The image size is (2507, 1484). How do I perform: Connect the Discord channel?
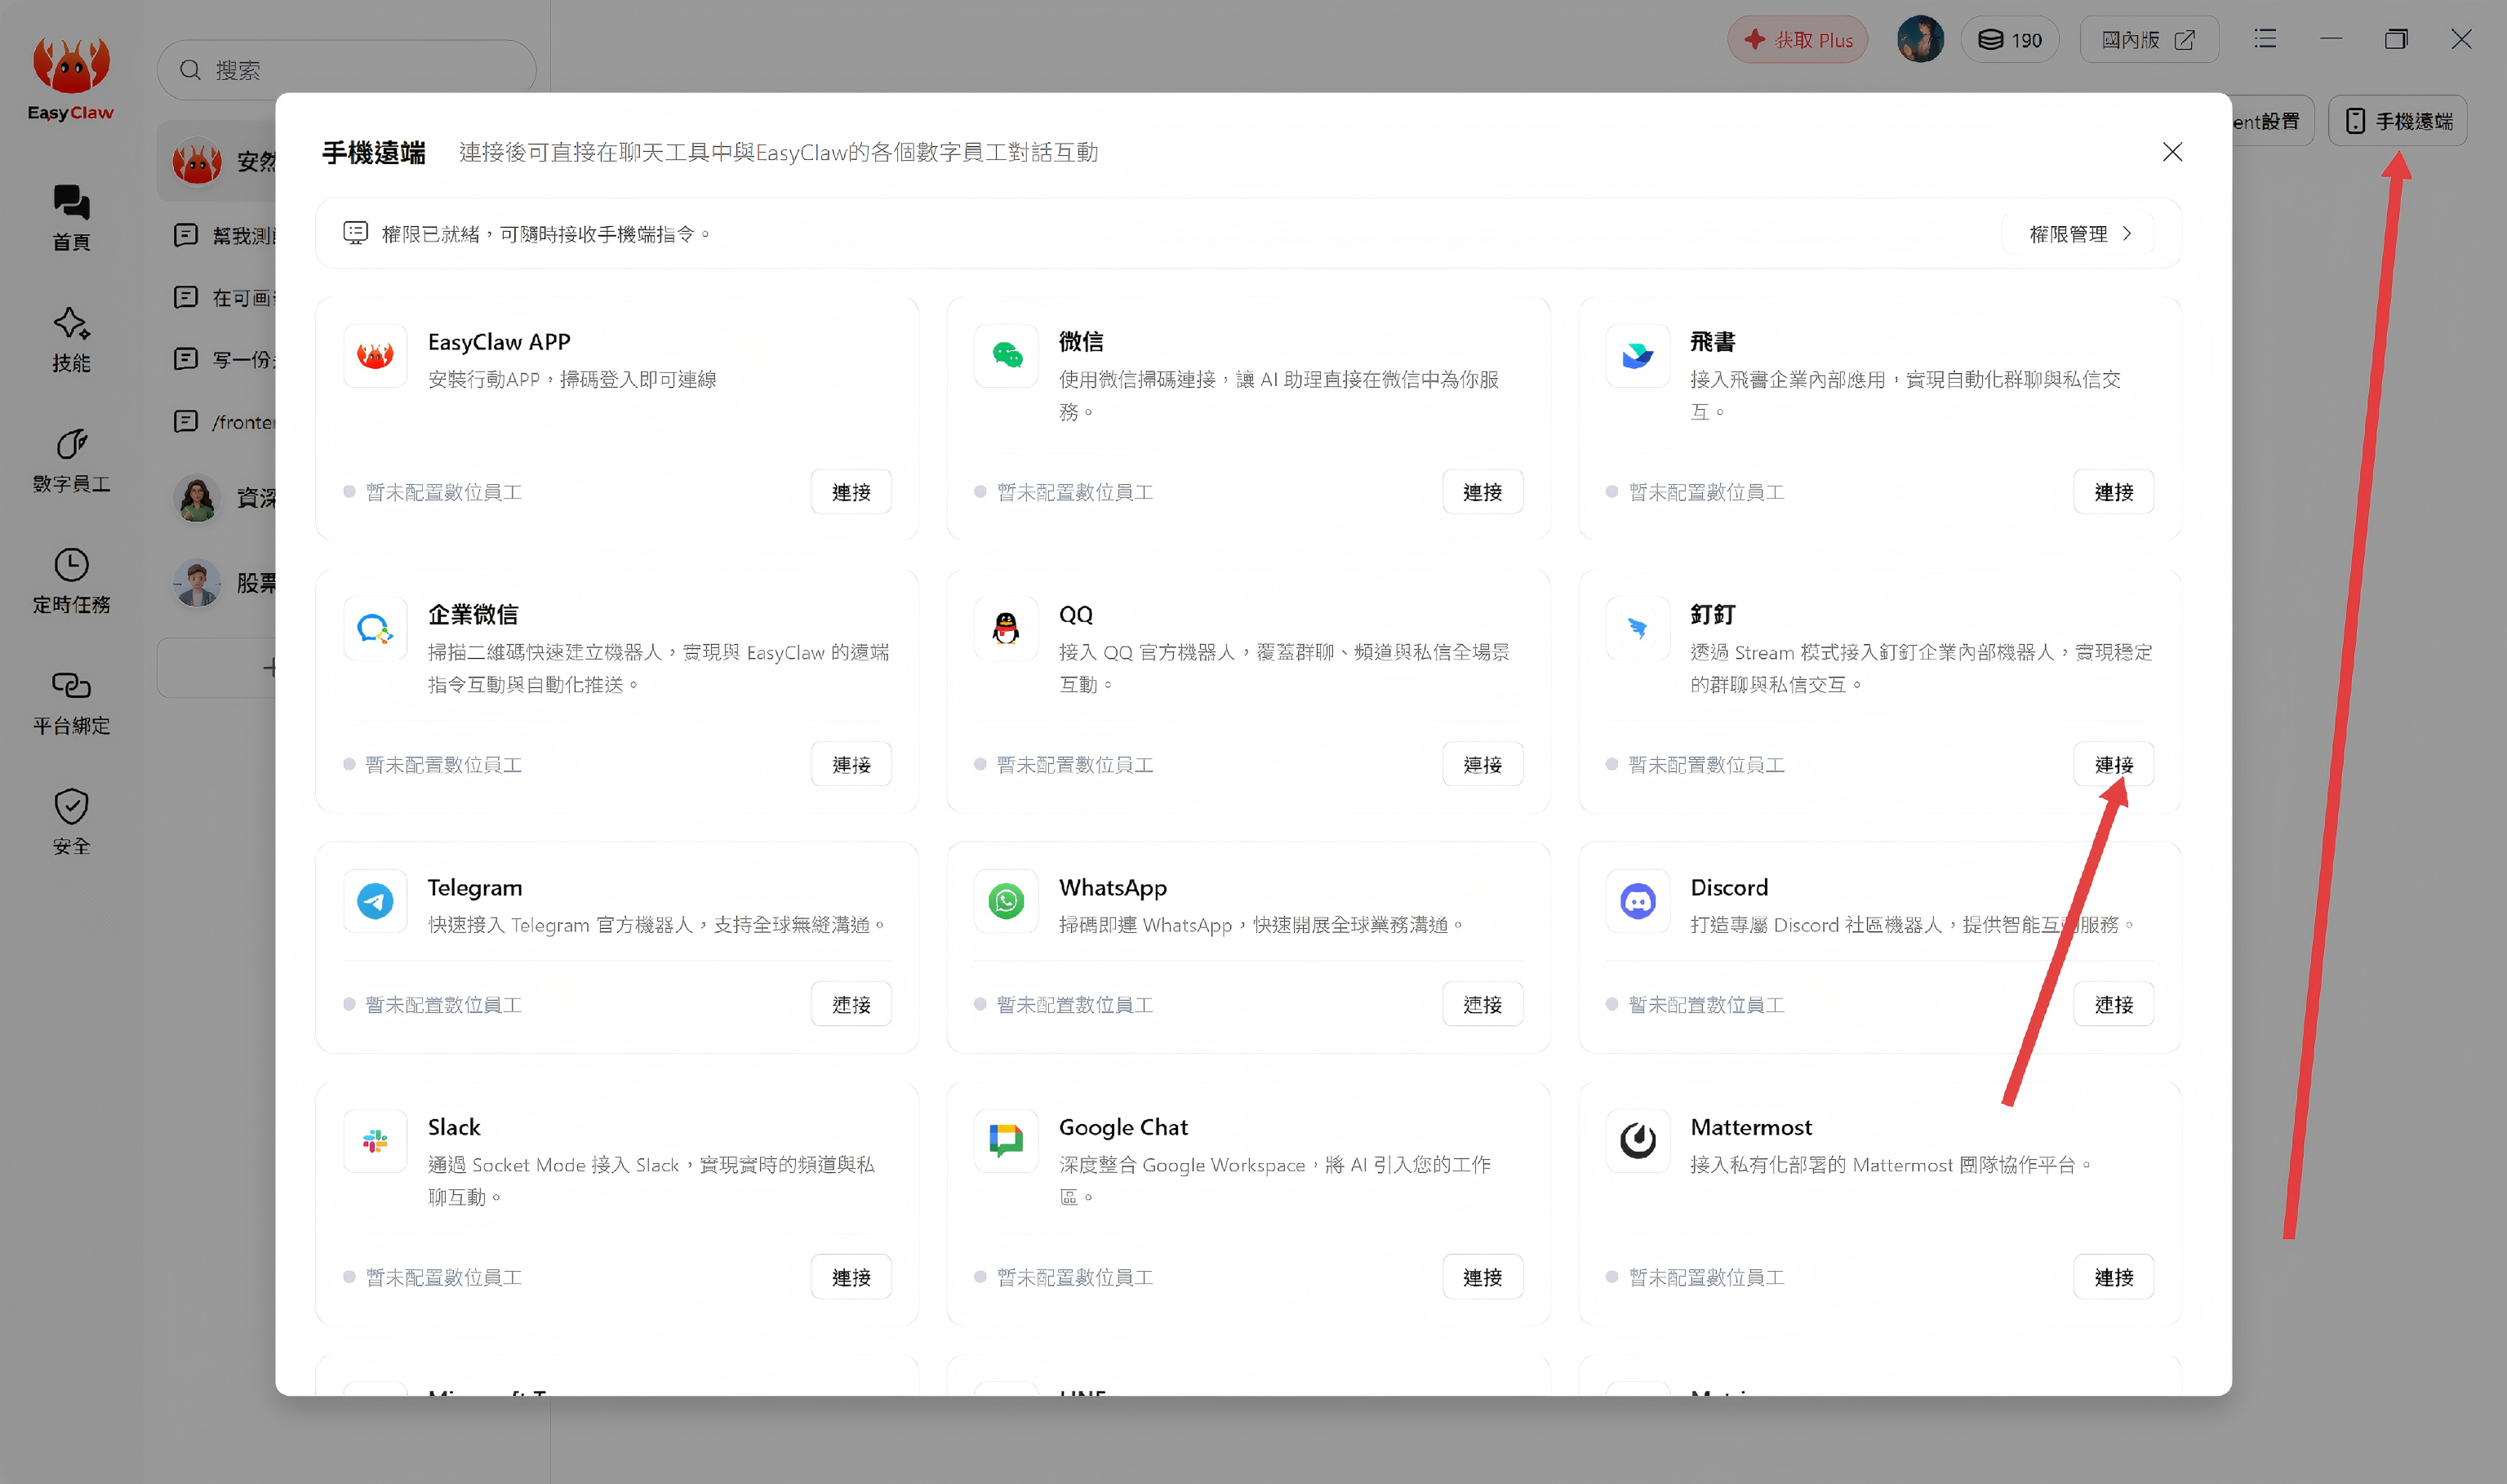click(2113, 1005)
